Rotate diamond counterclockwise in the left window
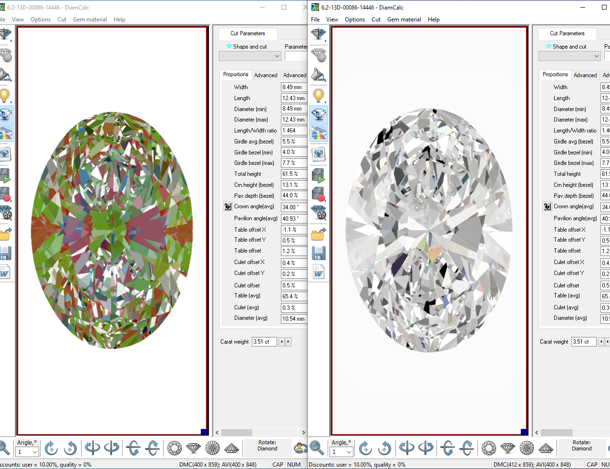 (70, 448)
